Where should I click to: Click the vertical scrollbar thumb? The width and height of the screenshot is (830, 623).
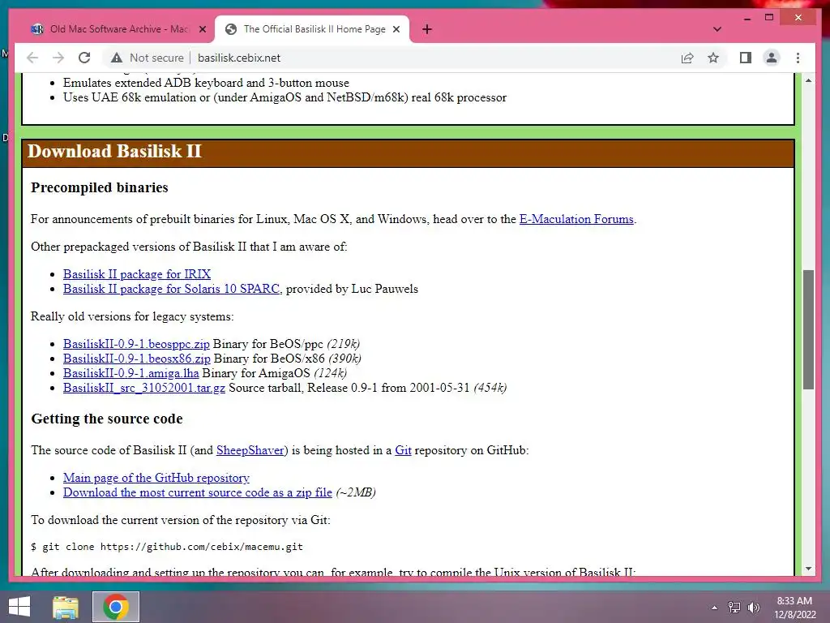(808, 329)
